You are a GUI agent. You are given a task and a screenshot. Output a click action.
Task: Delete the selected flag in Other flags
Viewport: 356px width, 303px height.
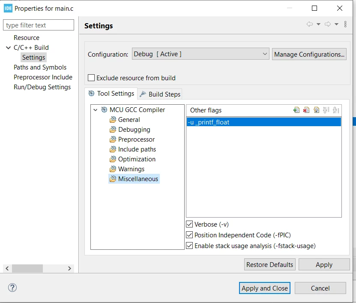point(306,110)
